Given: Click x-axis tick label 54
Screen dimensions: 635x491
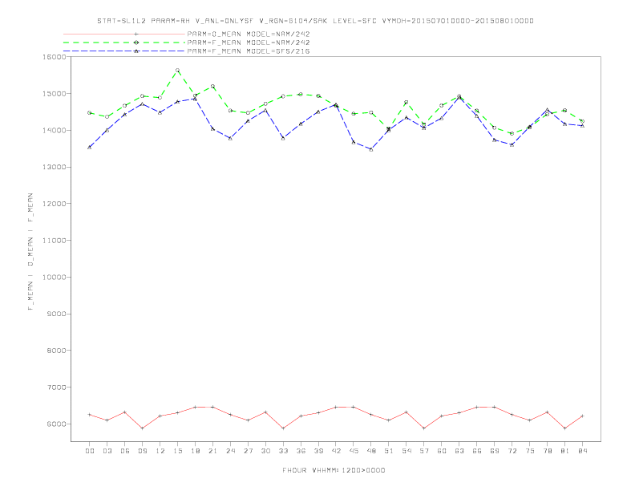Looking at the screenshot, I should click(x=406, y=451).
